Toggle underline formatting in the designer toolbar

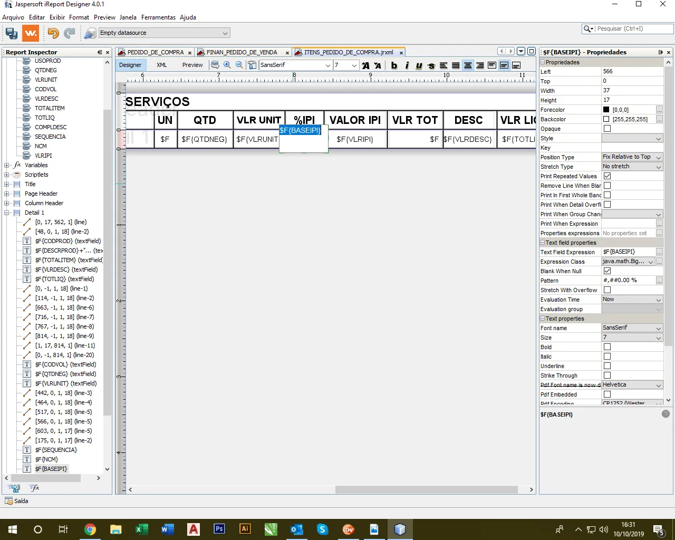419,65
